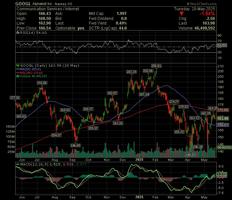Click the 156.72 price label
This screenshot has width=232, height=200.
pos(179,132)
